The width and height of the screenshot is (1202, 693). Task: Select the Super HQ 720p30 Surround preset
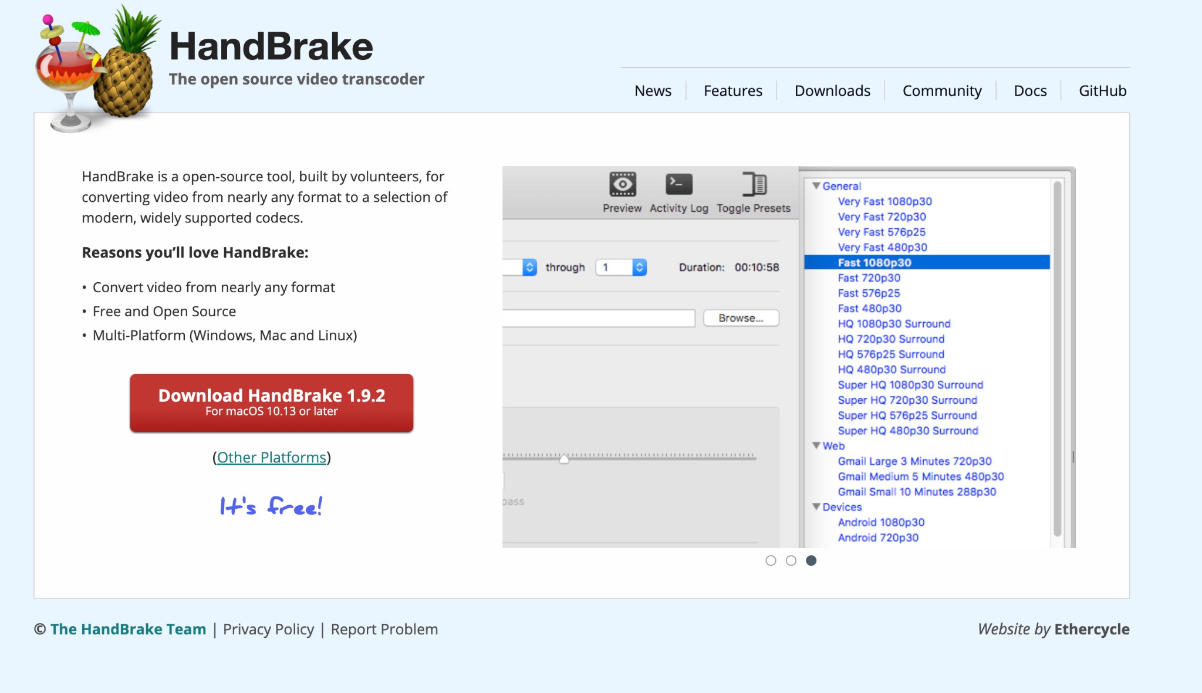pos(907,400)
